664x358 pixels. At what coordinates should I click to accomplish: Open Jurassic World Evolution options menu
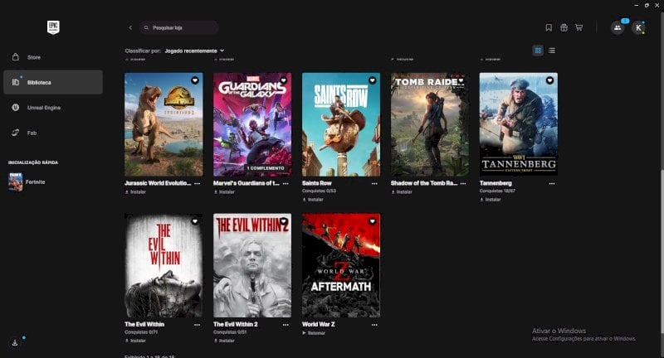(198, 183)
